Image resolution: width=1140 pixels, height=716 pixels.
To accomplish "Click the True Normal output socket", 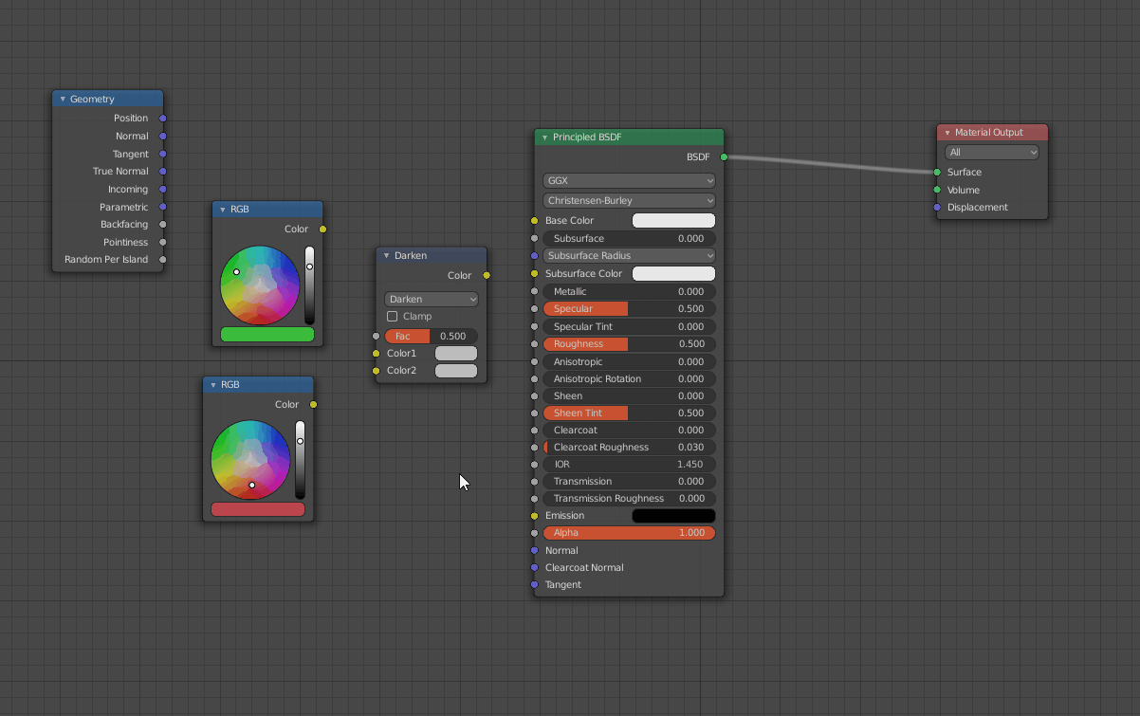I will point(162,172).
